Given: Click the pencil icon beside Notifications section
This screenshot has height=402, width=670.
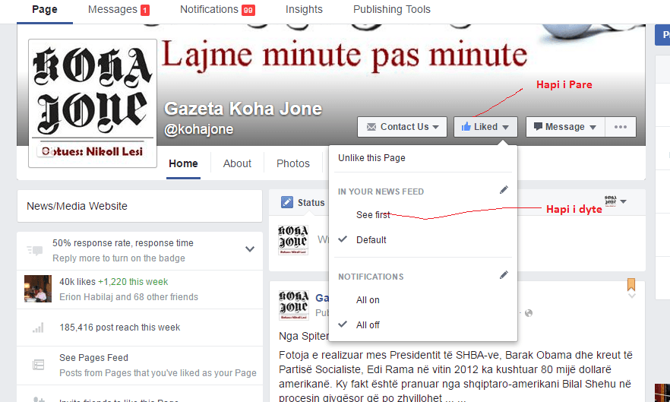Looking at the screenshot, I should [504, 275].
